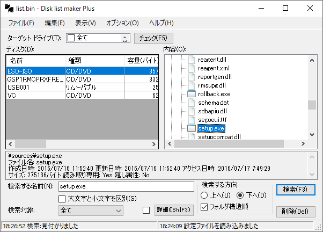Click the 容量(バイト) column header
The width and height of the screenshot is (323, 232).
pyautogui.click(x=141, y=61)
